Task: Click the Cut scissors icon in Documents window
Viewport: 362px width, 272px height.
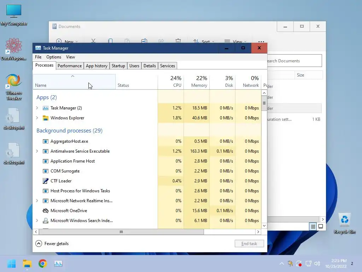Action: (x=93, y=41)
